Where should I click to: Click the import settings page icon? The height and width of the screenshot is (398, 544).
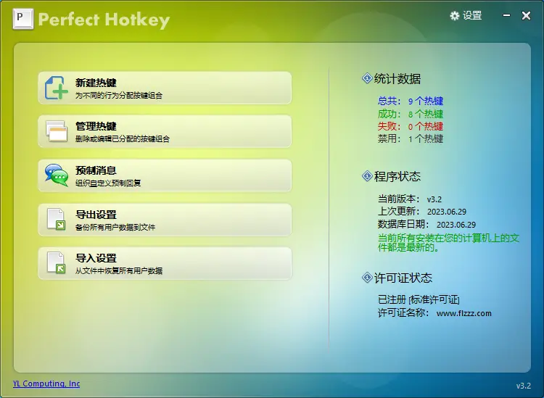[x=57, y=262]
